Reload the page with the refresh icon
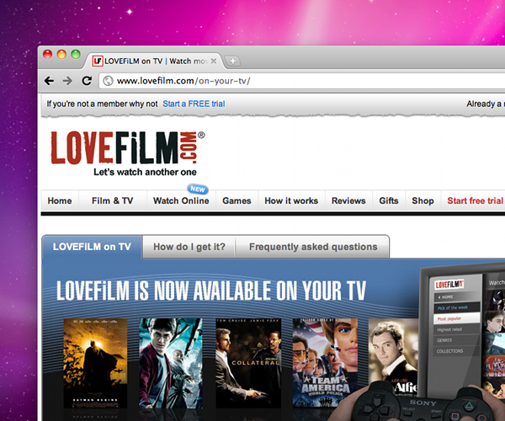 click(87, 81)
